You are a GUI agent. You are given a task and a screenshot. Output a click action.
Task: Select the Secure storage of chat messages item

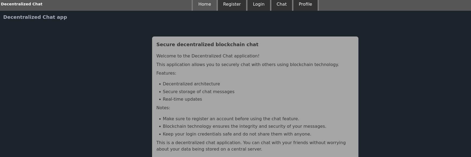tap(199, 92)
